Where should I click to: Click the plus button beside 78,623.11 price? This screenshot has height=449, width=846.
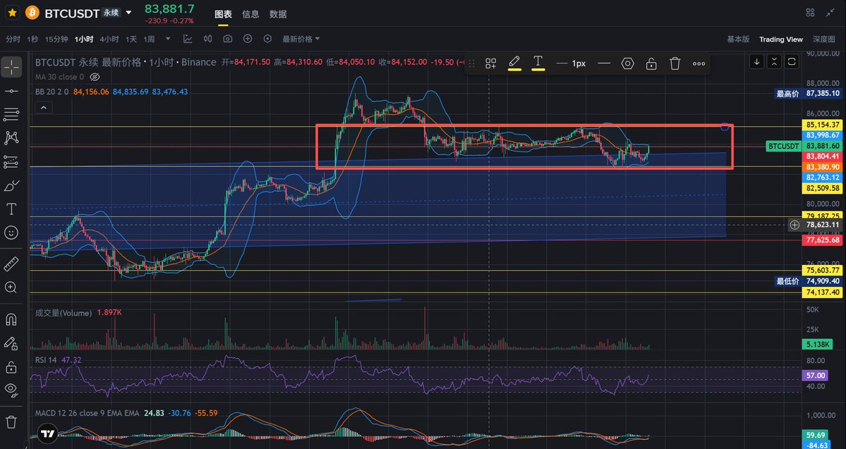click(x=794, y=225)
